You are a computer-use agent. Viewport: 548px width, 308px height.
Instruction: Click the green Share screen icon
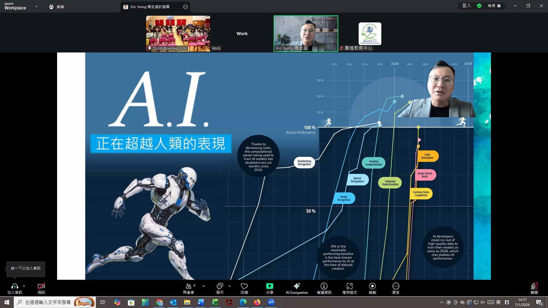(x=269, y=286)
